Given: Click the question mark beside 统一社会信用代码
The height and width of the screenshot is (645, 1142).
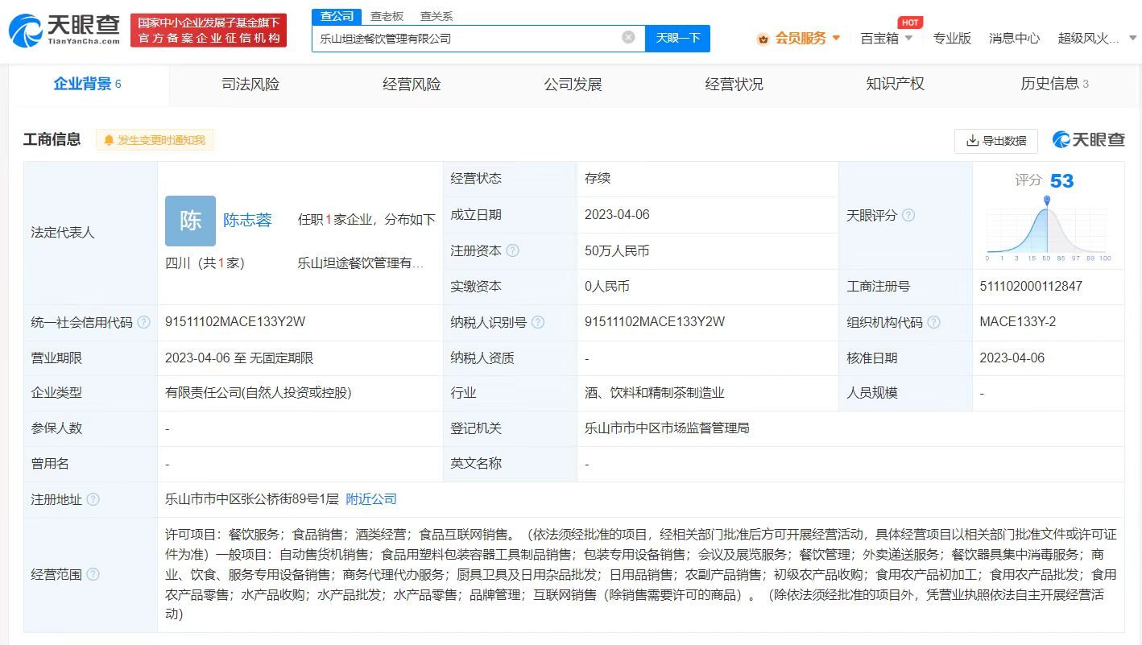Looking at the screenshot, I should click(x=143, y=321).
